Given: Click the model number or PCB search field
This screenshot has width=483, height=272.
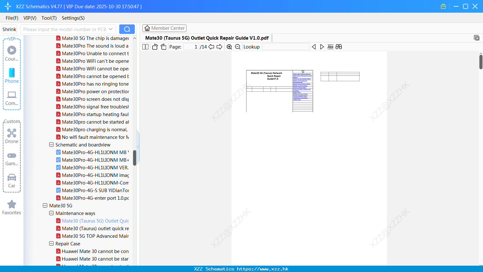Looking at the screenshot, I should (65, 29).
